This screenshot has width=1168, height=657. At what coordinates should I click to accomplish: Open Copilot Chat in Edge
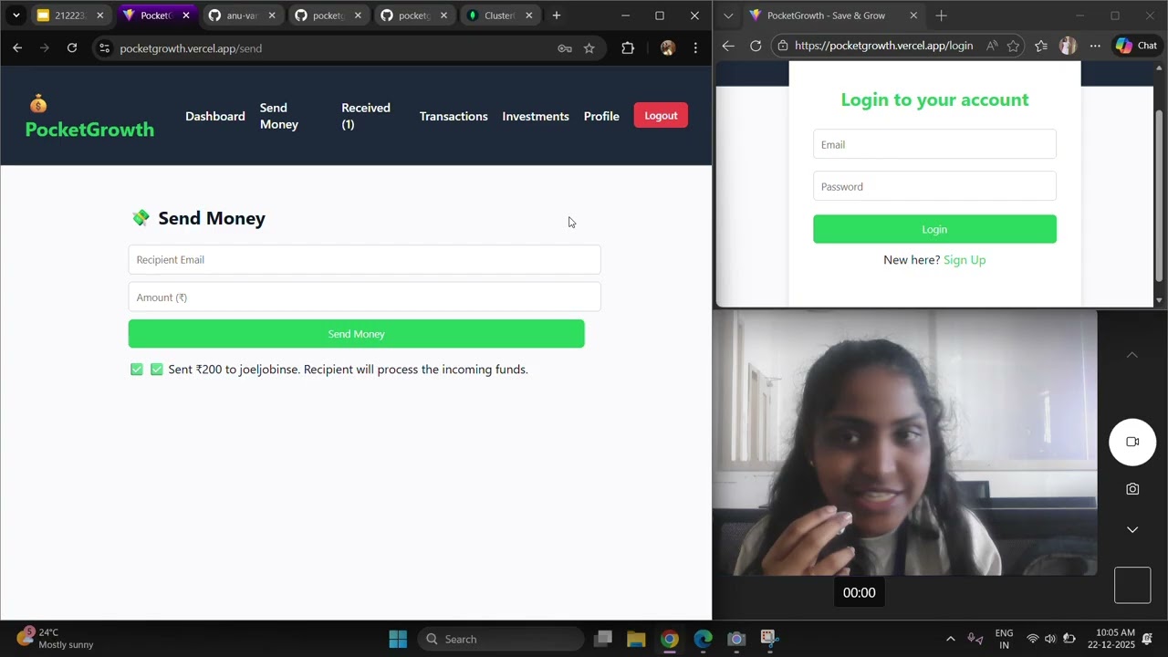1137,46
